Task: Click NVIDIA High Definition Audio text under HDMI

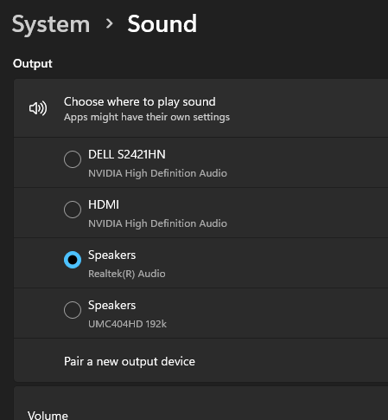Action: (x=157, y=223)
